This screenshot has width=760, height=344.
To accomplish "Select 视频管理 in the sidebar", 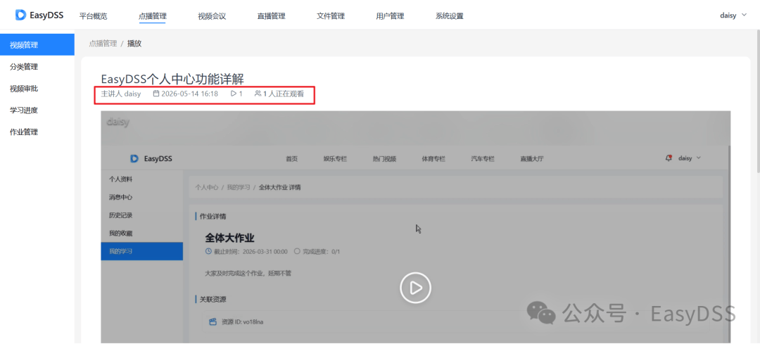I will (x=37, y=45).
